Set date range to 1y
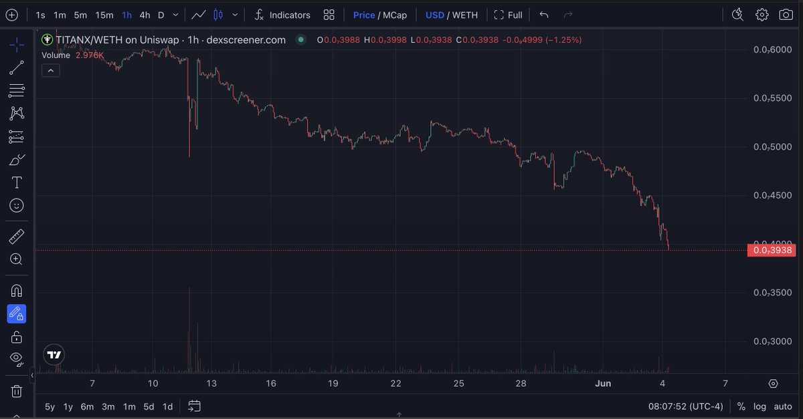The image size is (803, 419). click(68, 406)
